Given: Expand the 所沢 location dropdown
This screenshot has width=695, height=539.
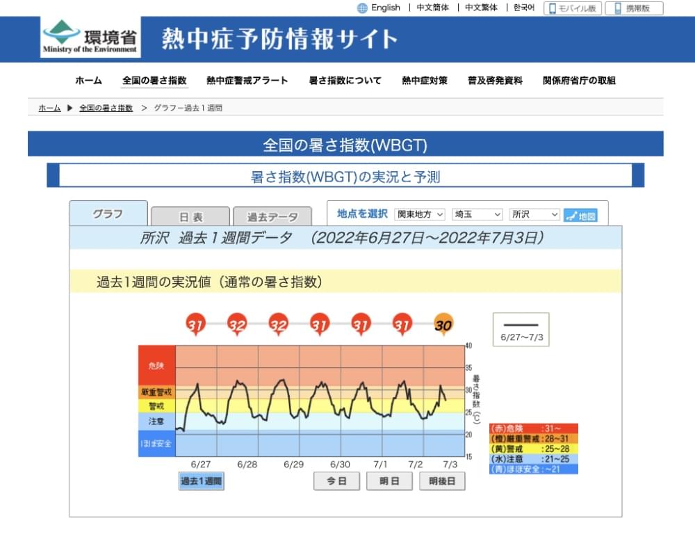Looking at the screenshot, I should point(534,215).
